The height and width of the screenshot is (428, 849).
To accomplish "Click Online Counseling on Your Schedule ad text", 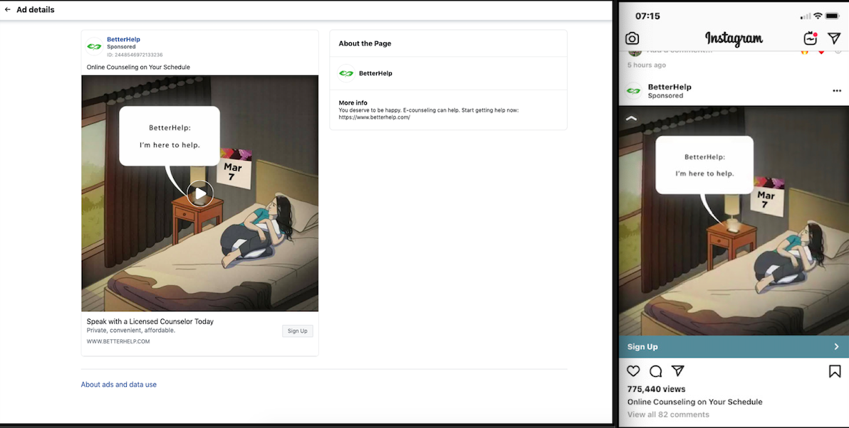I will click(x=138, y=68).
